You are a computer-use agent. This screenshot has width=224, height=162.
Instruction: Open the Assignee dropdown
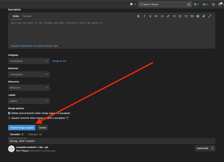[29, 61]
